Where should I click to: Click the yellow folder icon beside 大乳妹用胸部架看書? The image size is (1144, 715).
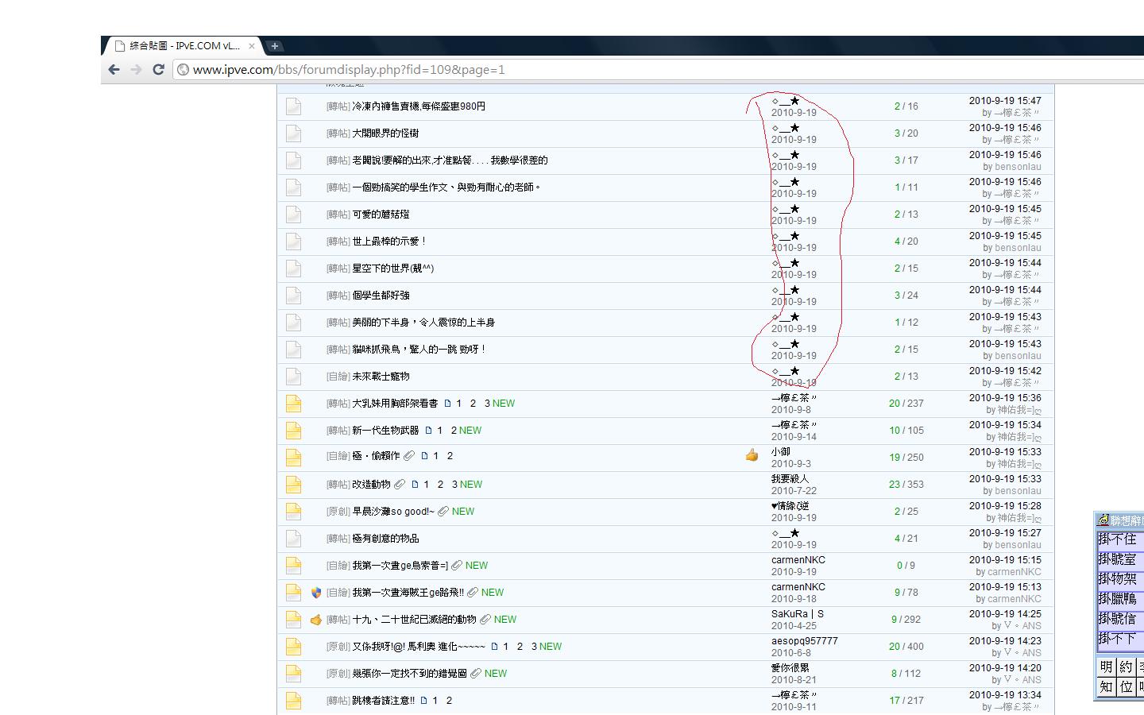tap(293, 404)
